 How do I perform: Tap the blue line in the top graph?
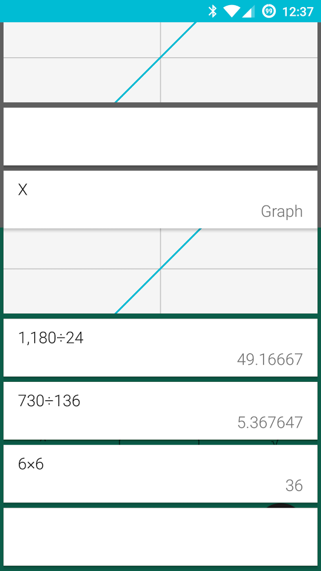156,62
